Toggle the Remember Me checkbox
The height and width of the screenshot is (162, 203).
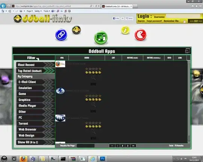pos(184,22)
